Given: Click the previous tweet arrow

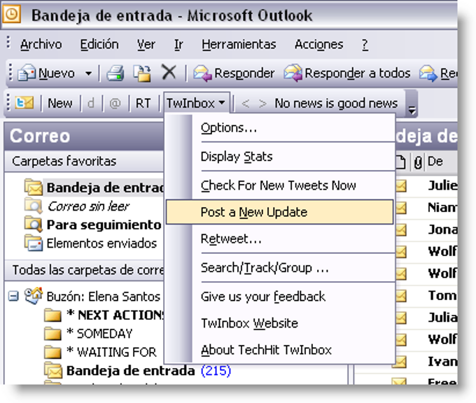Looking at the screenshot, I should click(246, 104).
